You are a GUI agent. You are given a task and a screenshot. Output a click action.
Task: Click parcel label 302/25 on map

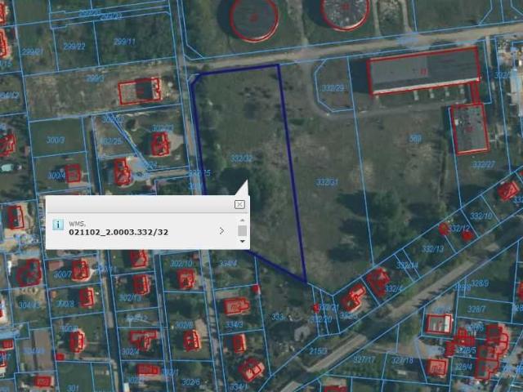click(x=111, y=141)
